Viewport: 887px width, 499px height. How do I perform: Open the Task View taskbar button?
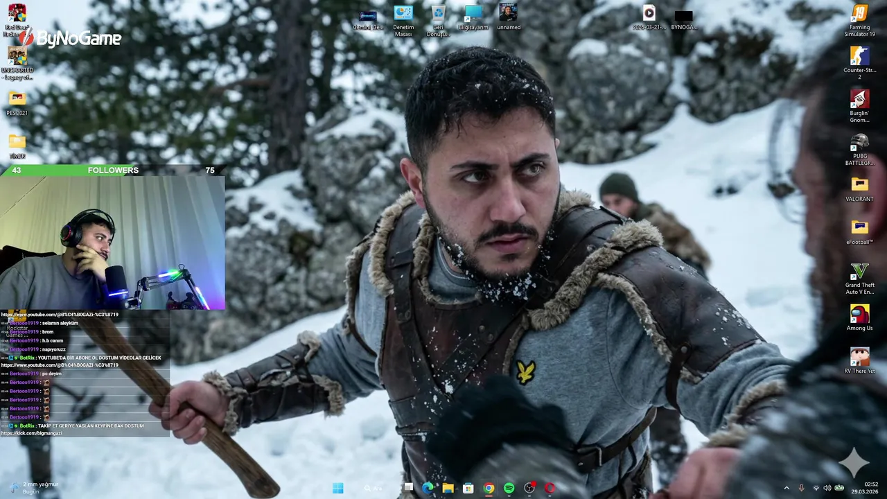click(x=408, y=488)
